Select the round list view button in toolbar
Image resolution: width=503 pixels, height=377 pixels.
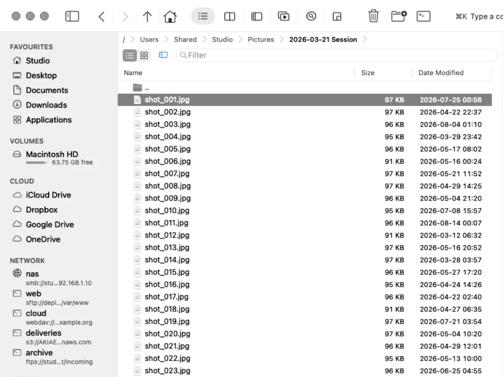(x=203, y=16)
